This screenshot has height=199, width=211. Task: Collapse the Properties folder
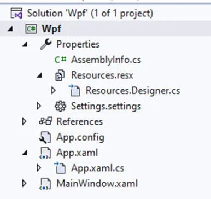[25, 45]
